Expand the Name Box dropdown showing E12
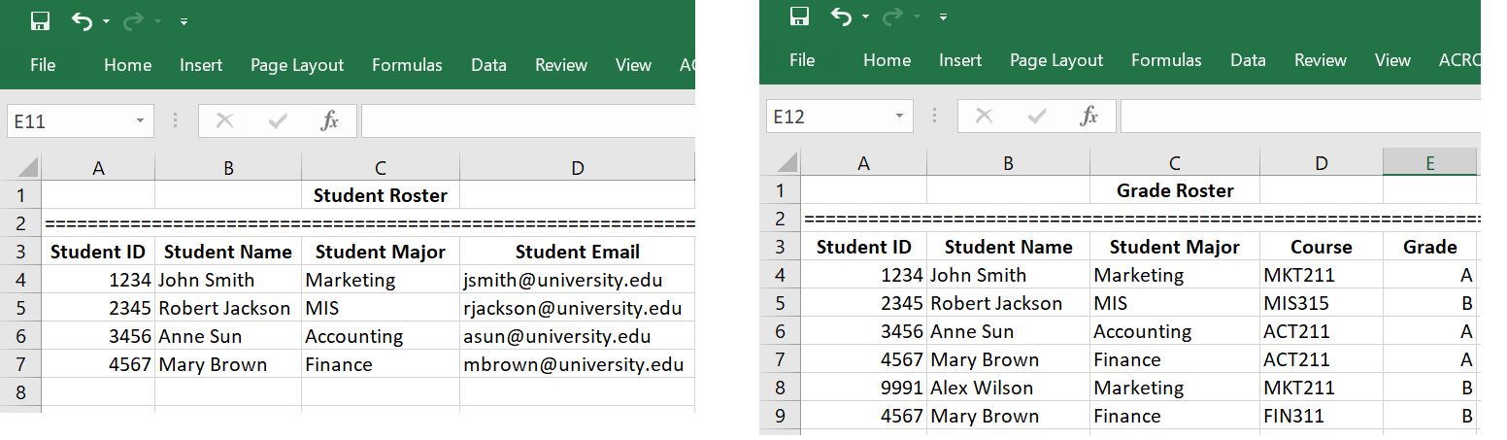The image size is (1507, 440). click(x=899, y=117)
